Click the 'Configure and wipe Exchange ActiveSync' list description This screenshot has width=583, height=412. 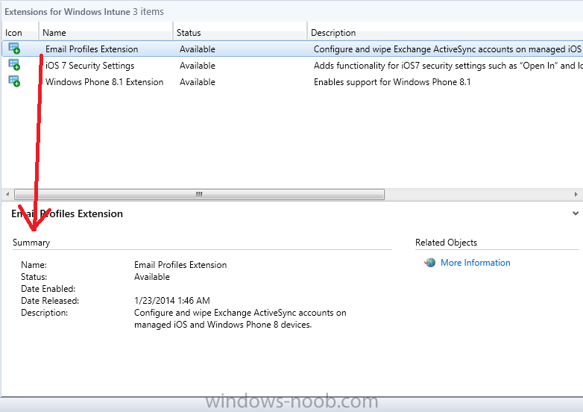[x=448, y=49]
